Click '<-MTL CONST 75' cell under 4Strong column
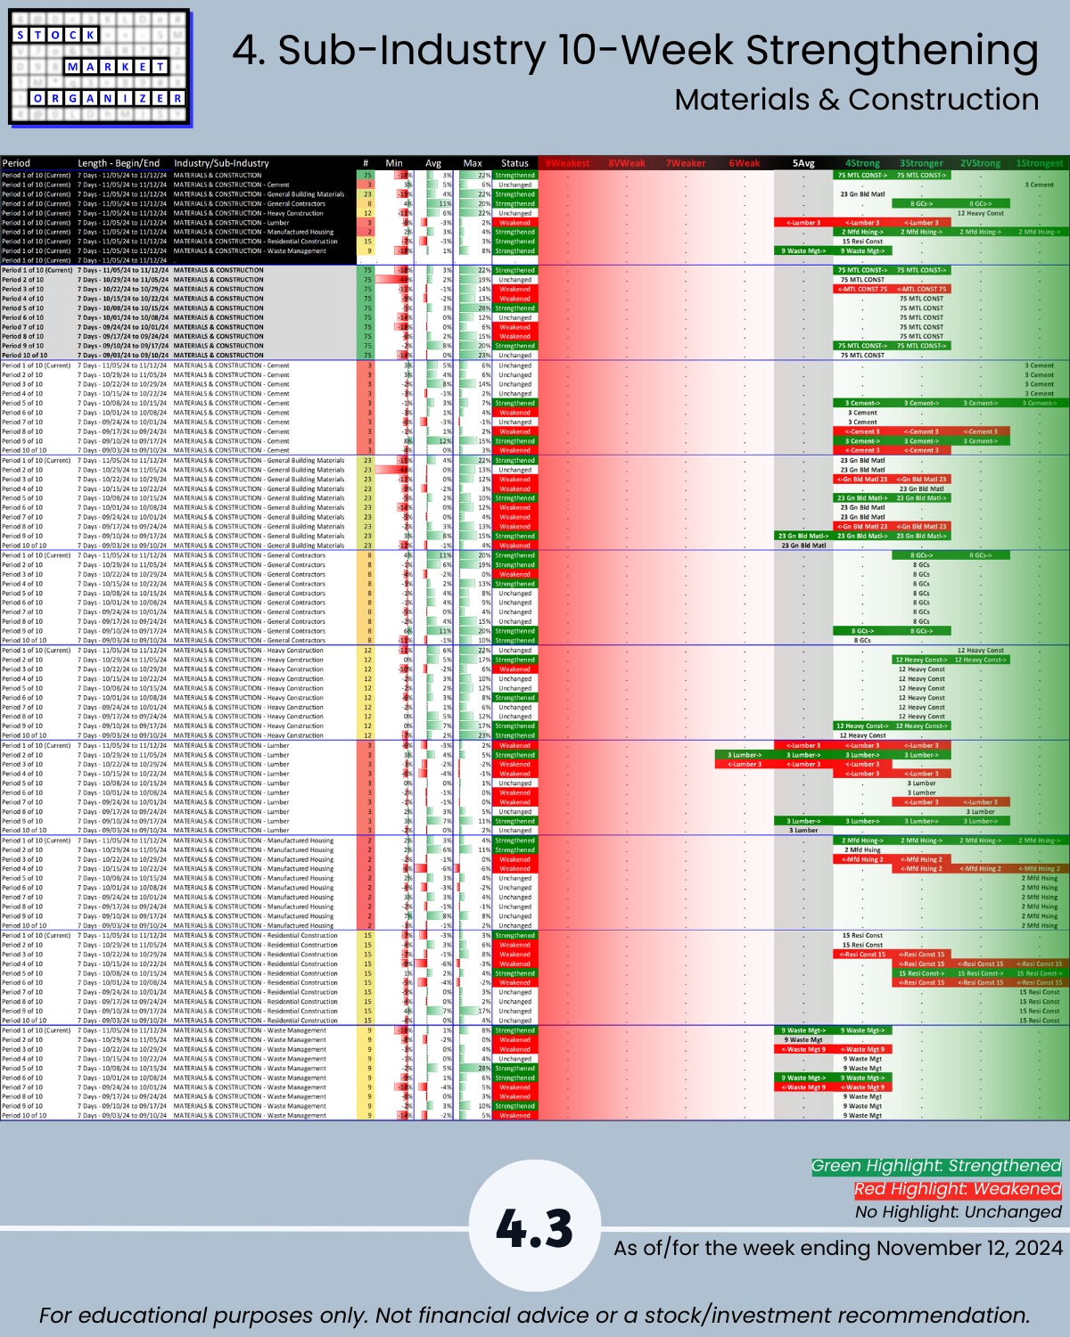This screenshot has width=1070, height=1337. click(x=862, y=290)
